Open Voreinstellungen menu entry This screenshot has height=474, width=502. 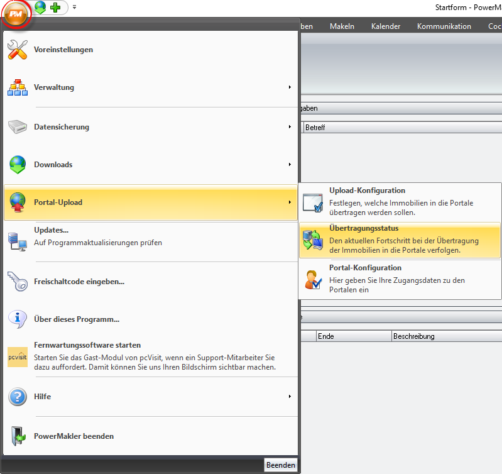[x=150, y=50]
